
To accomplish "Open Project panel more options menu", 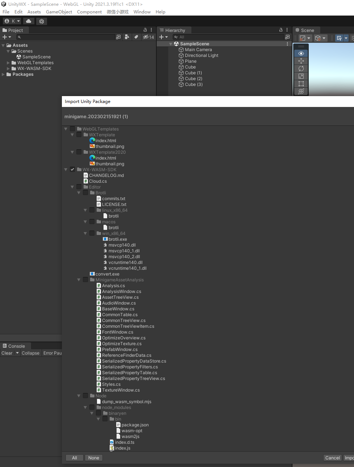I will [x=151, y=30].
